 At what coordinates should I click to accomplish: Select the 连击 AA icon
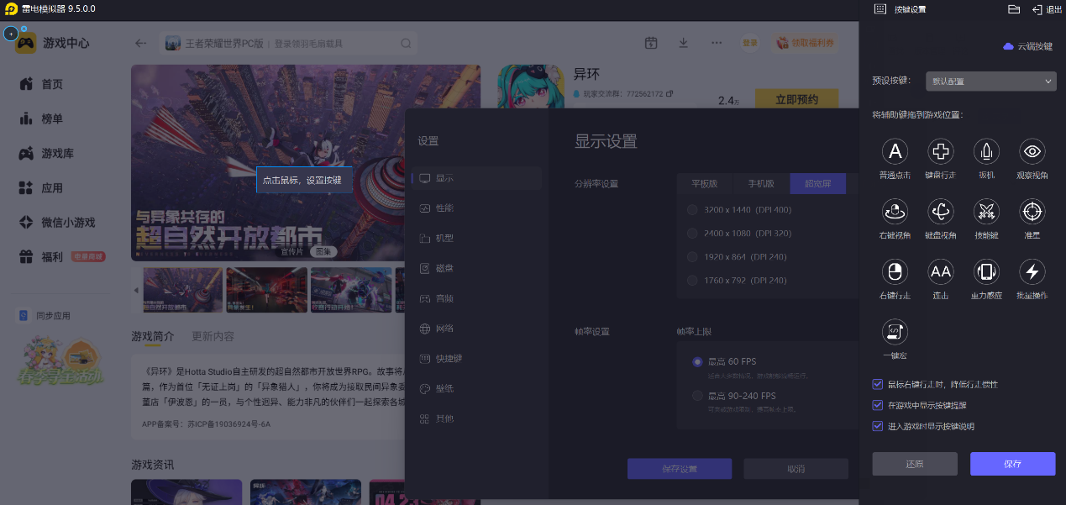941,271
